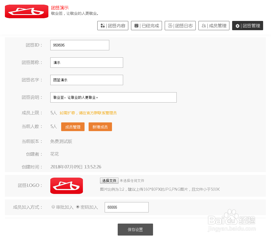This screenshot has width=271, height=238.
Task: Click the 成员加入方式 label
Action: pyautogui.click(x=28, y=207)
